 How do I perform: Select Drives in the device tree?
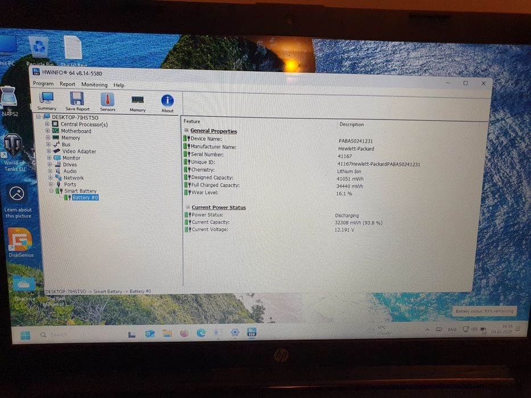(x=70, y=164)
